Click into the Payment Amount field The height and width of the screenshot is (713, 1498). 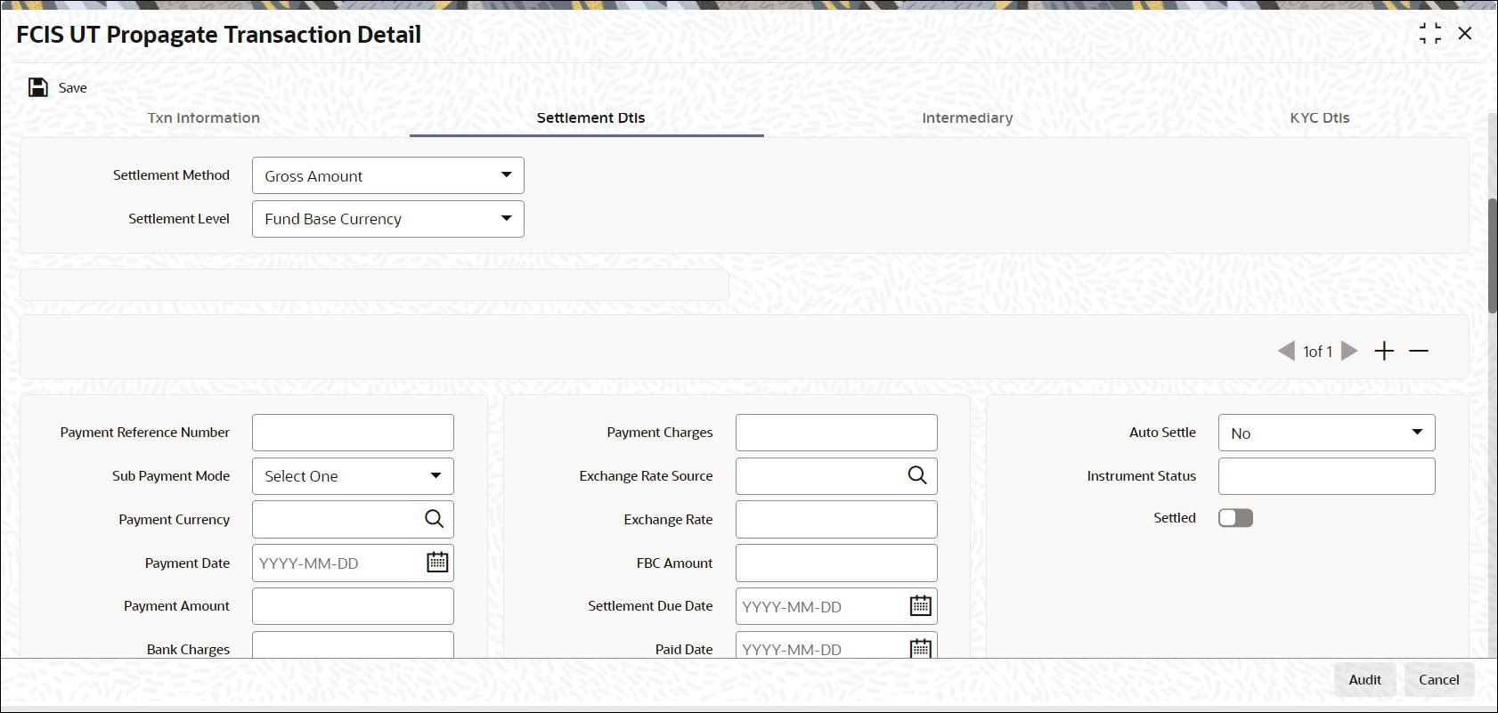pos(353,606)
